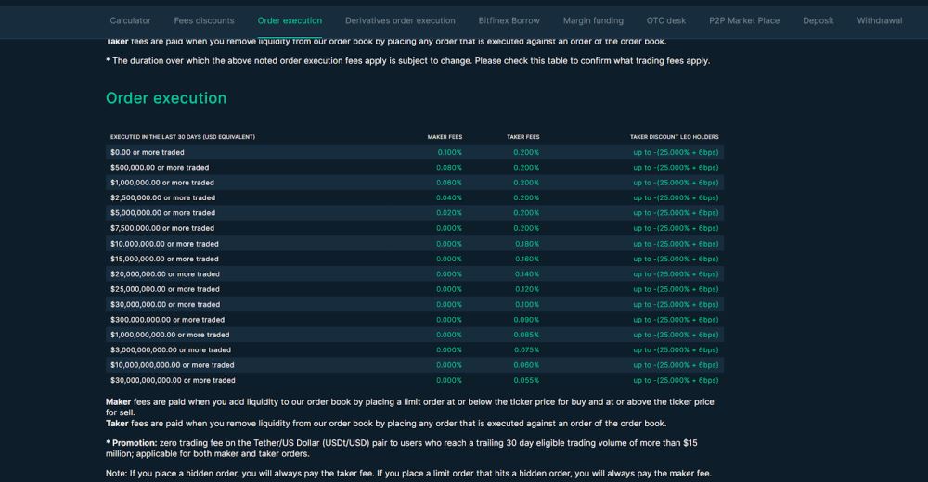Click the Taker Fees column header

point(523,137)
